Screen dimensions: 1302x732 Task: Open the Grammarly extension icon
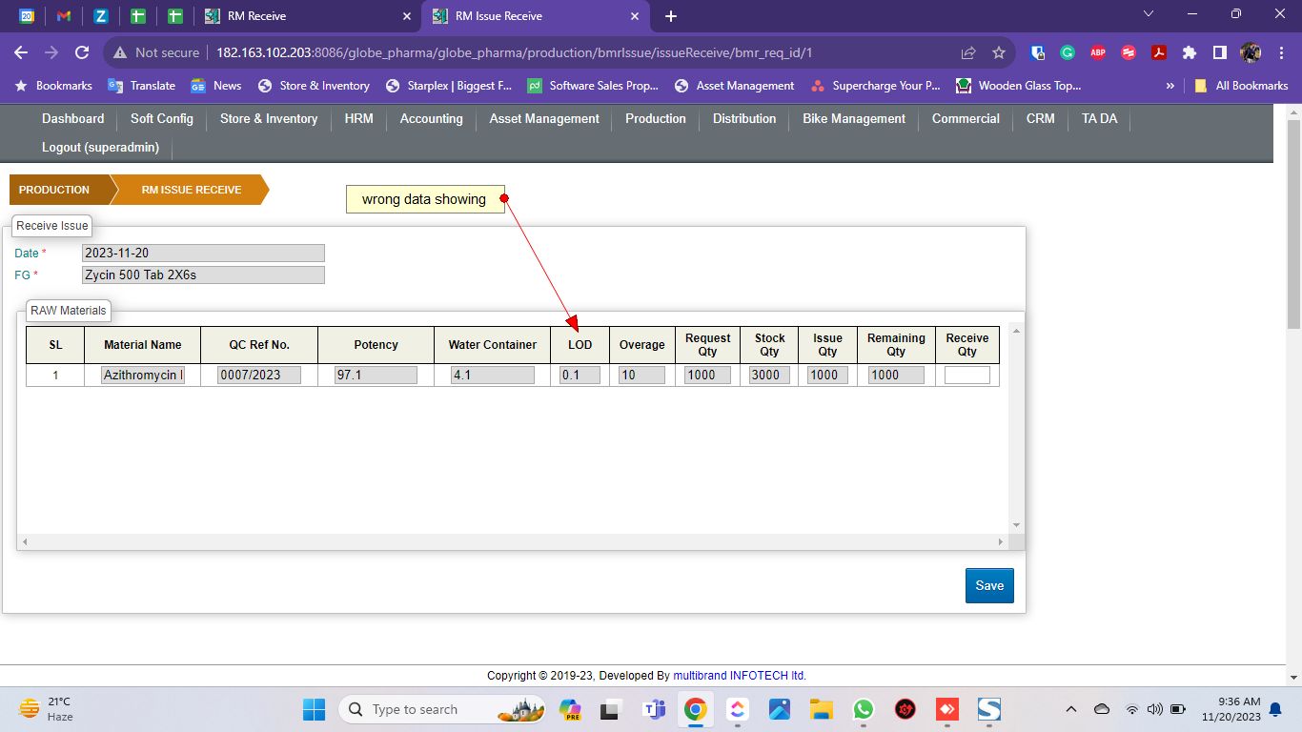coord(1068,53)
